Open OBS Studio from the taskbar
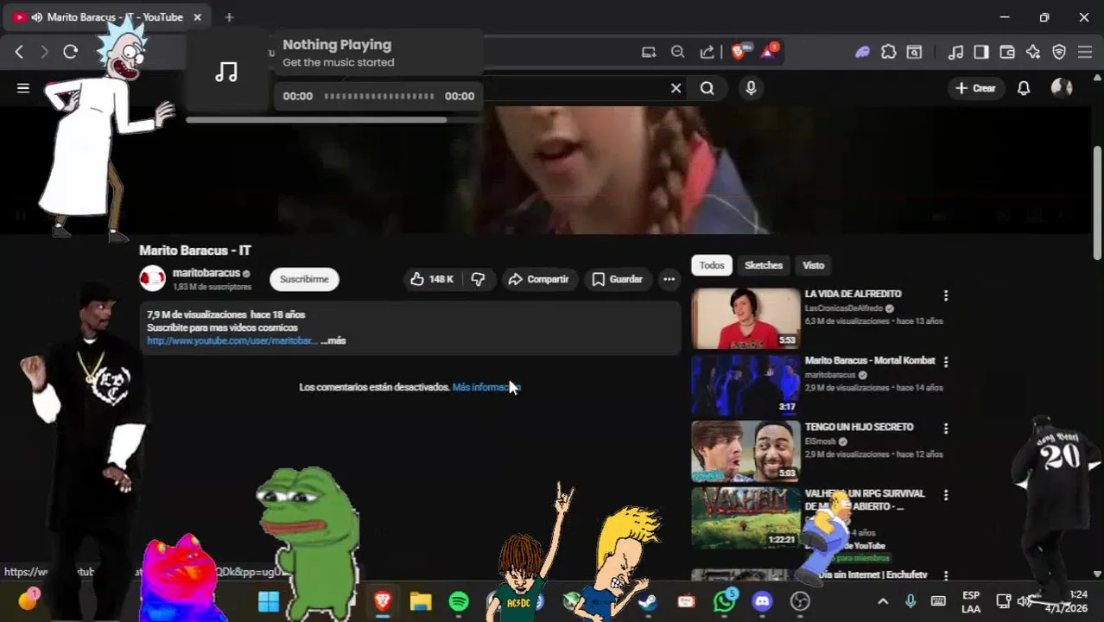This screenshot has width=1104, height=622. [x=800, y=601]
